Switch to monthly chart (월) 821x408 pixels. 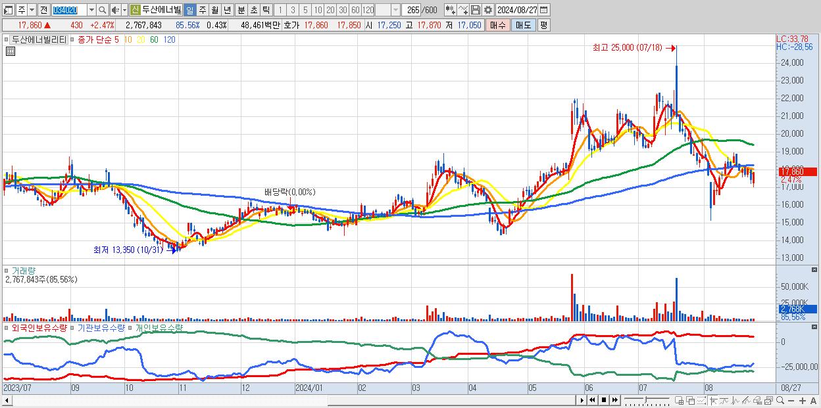click(214, 10)
